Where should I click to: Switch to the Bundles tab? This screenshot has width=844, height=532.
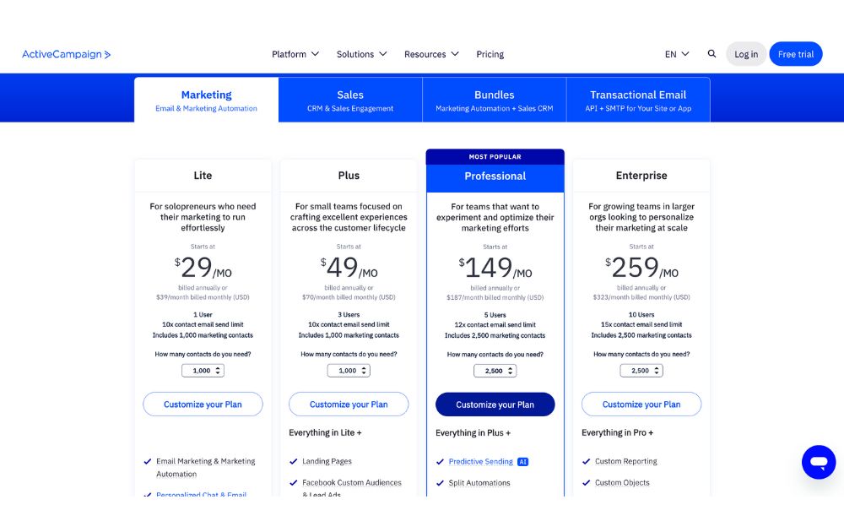click(495, 100)
